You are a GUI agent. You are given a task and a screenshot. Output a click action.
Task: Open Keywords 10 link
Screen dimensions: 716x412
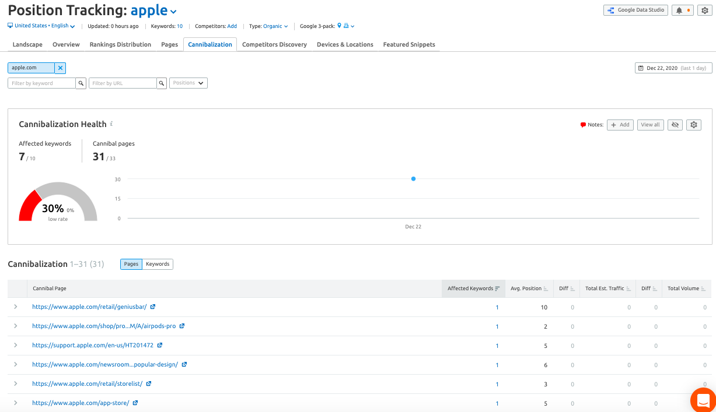point(180,26)
